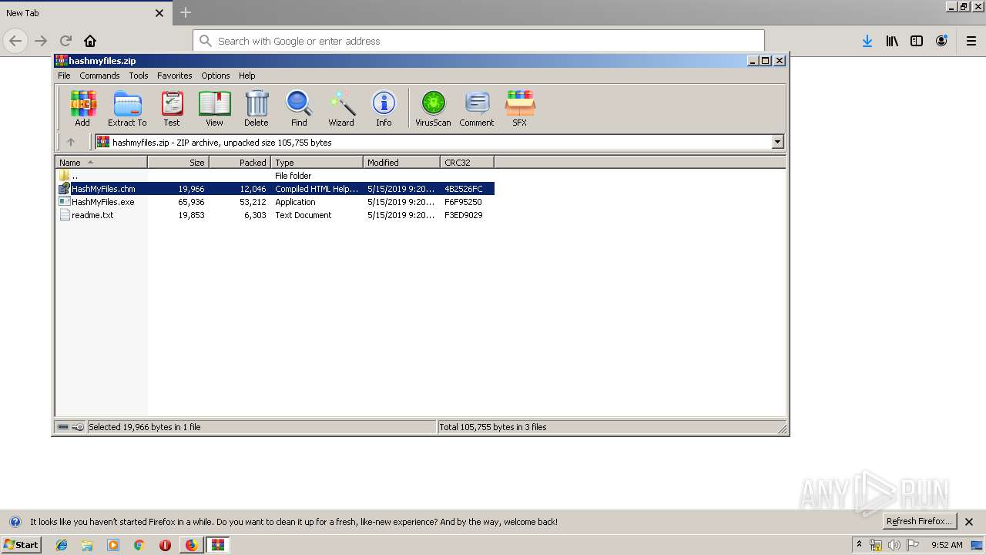Switch to Firefox taskbar button
The image size is (986, 555).
pos(191,545)
